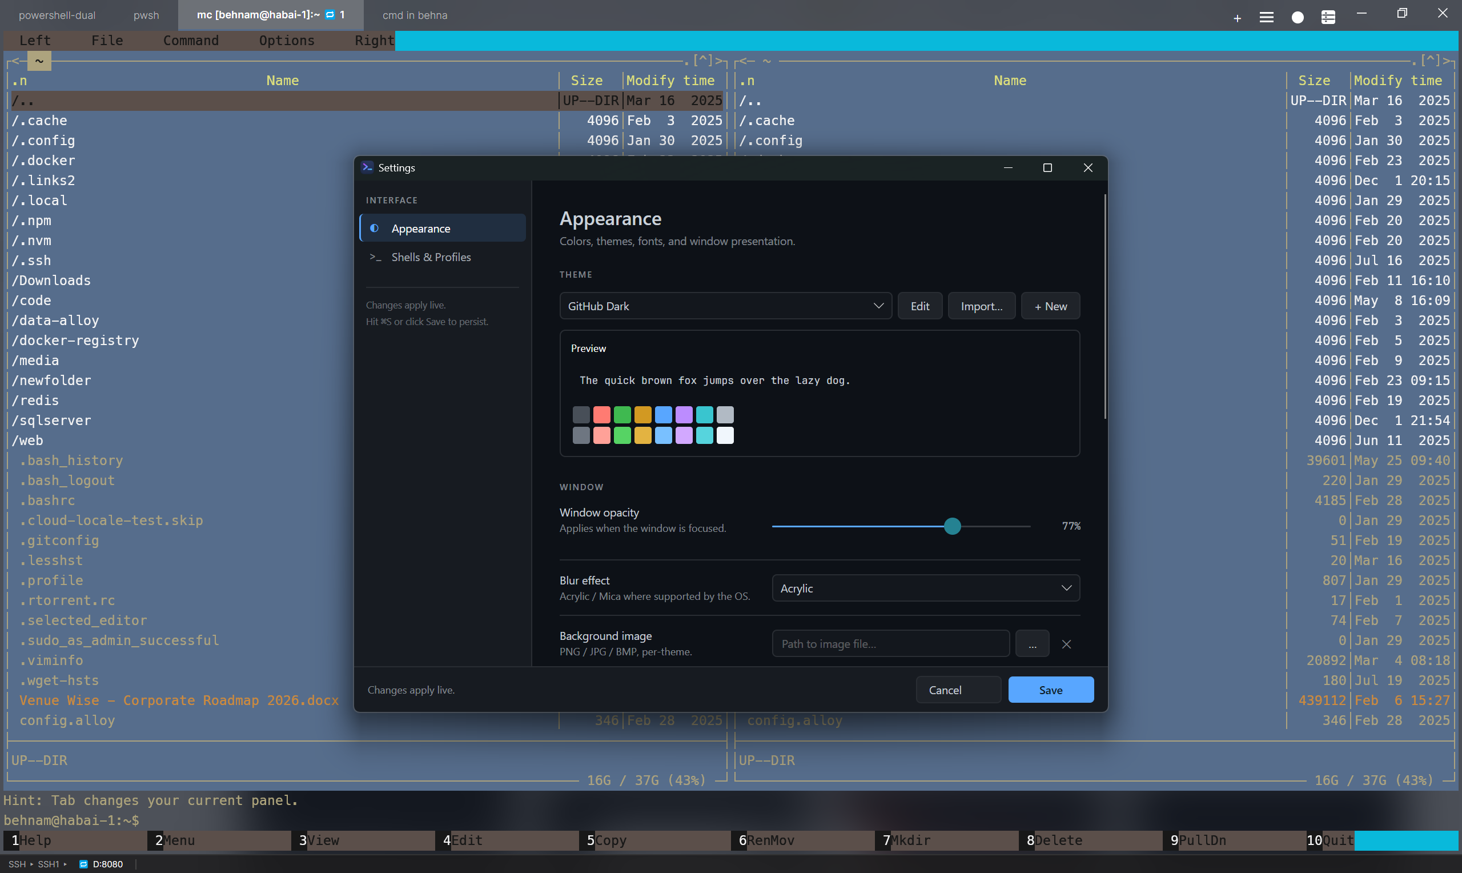The height and width of the screenshot is (873, 1462).
Task: Open the Right menu in mc
Action: [x=374, y=41]
